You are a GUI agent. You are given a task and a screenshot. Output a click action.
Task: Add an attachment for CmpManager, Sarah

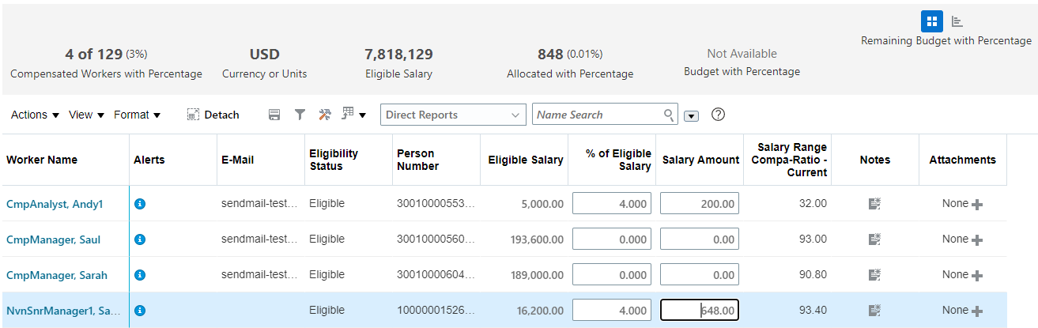[977, 276]
